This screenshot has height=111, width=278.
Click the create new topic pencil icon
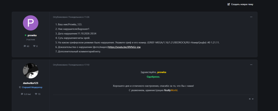pos(229,4)
